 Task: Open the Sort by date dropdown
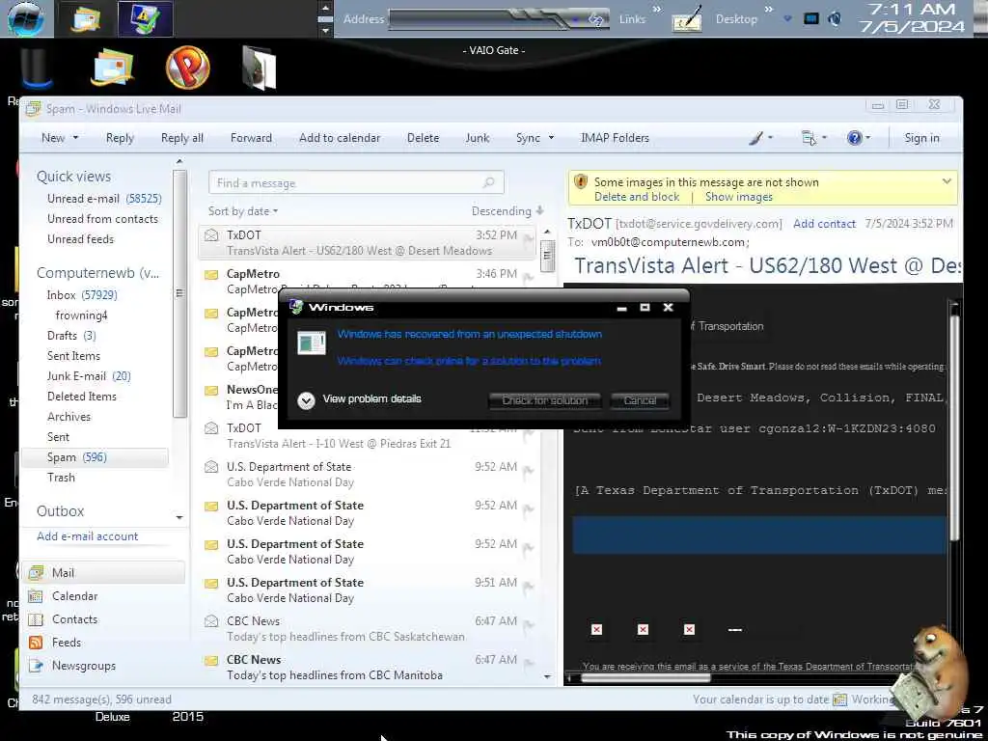pyautogui.click(x=243, y=211)
